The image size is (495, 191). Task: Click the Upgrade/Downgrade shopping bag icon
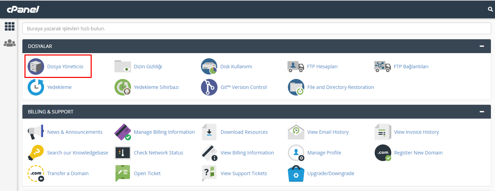click(x=296, y=173)
